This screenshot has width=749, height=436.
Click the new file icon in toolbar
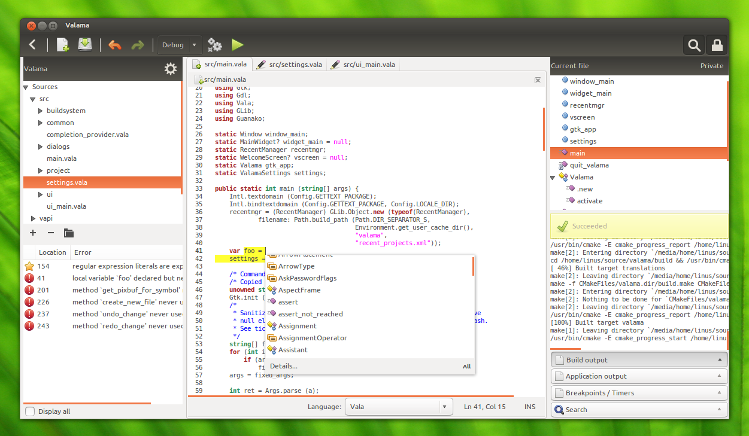(x=63, y=45)
